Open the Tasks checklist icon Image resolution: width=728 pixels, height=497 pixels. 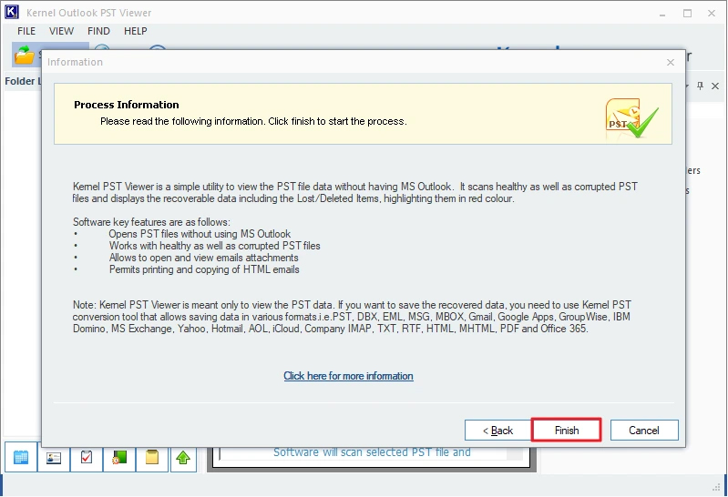(x=87, y=459)
